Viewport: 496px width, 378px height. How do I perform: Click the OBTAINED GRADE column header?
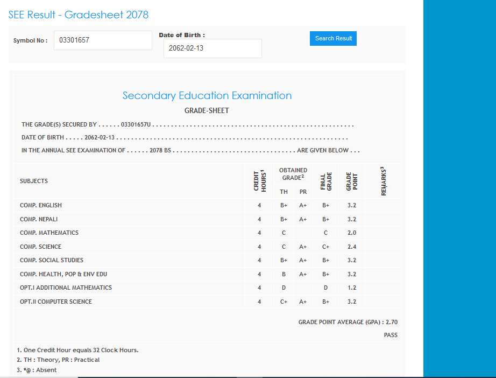(x=293, y=173)
